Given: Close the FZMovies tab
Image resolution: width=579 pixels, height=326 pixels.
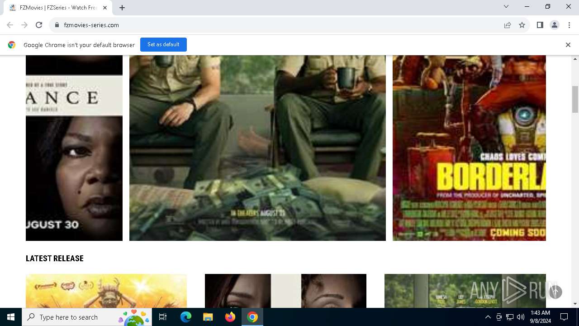Looking at the screenshot, I should pyautogui.click(x=105, y=8).
